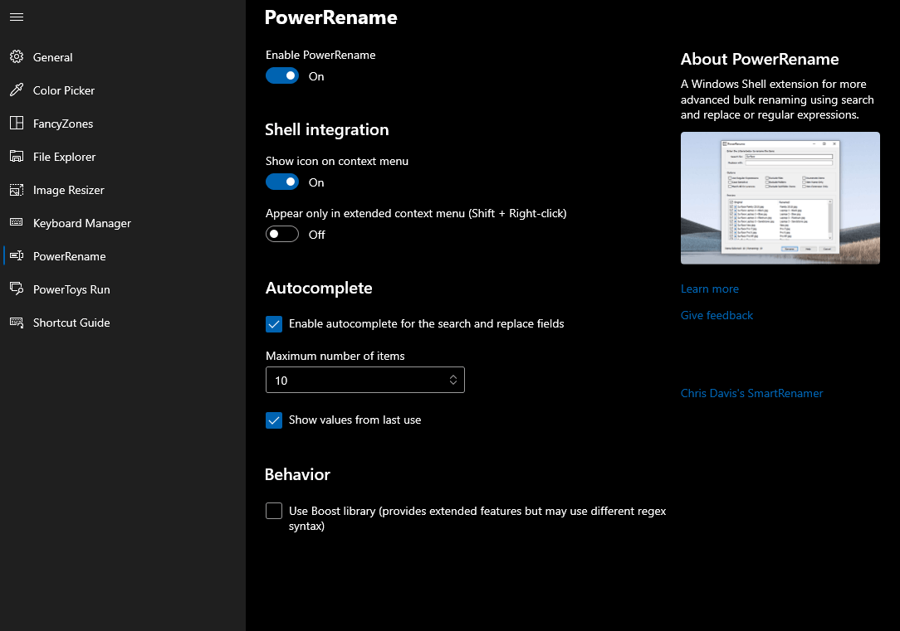The image size is (900, 631).
Task: Select the Image Resizer icon
Action: (16, 189)
